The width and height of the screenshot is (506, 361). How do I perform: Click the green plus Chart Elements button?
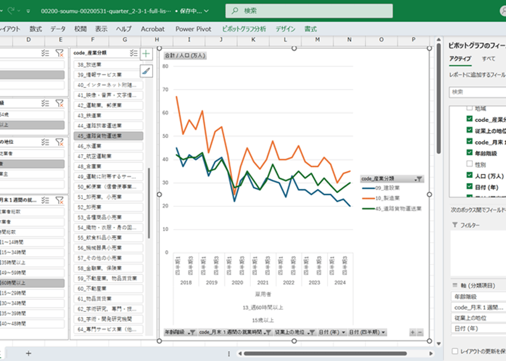coord(146,54)
